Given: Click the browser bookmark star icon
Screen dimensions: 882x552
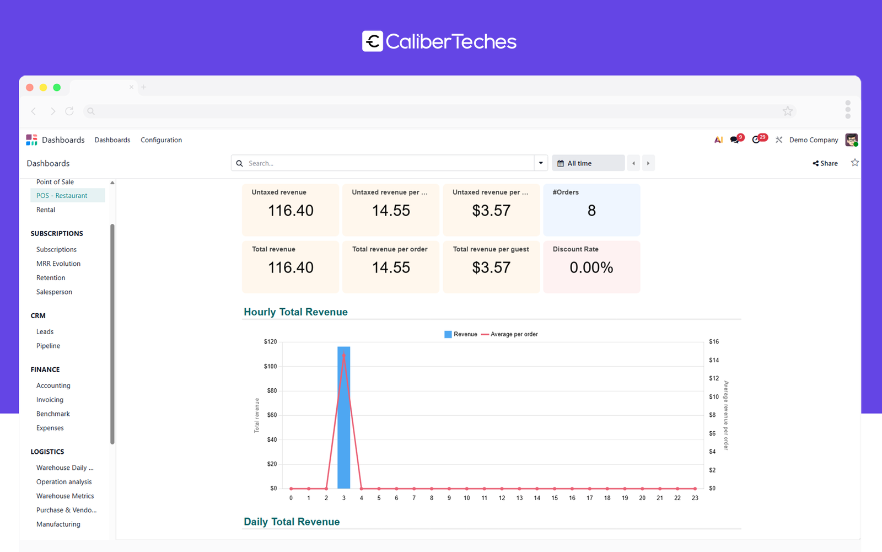Looking at the screenshot, I should [x=788, y=111].
